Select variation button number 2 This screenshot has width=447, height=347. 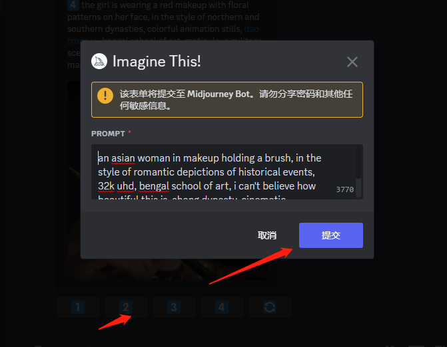[x=126, y=307]
